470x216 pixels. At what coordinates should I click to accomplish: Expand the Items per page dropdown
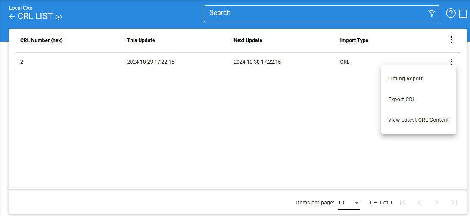point(349,203)
